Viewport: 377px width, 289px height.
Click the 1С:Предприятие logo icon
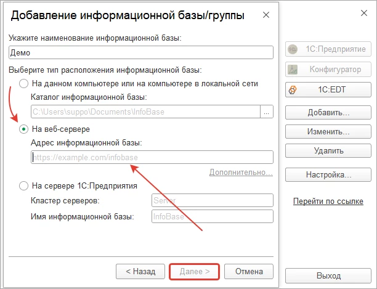[x=293, y=49]
